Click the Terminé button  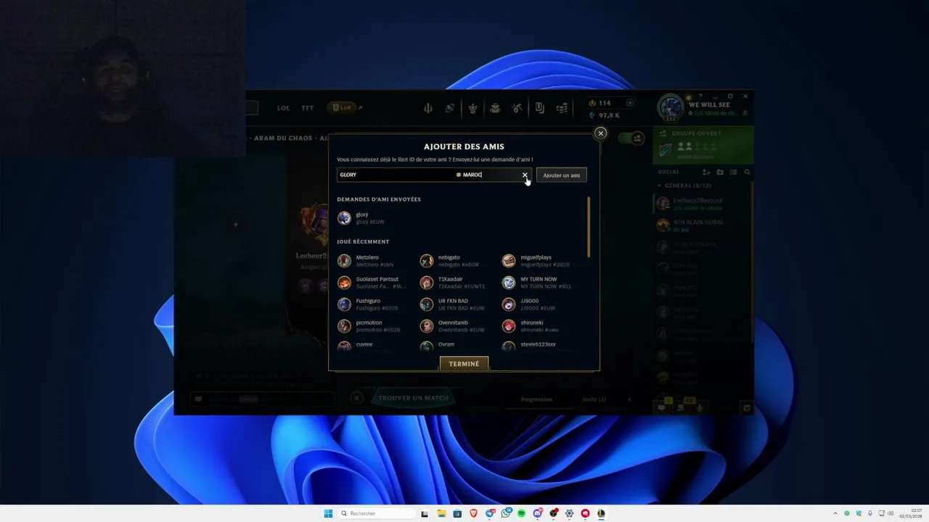click(464, 364)
